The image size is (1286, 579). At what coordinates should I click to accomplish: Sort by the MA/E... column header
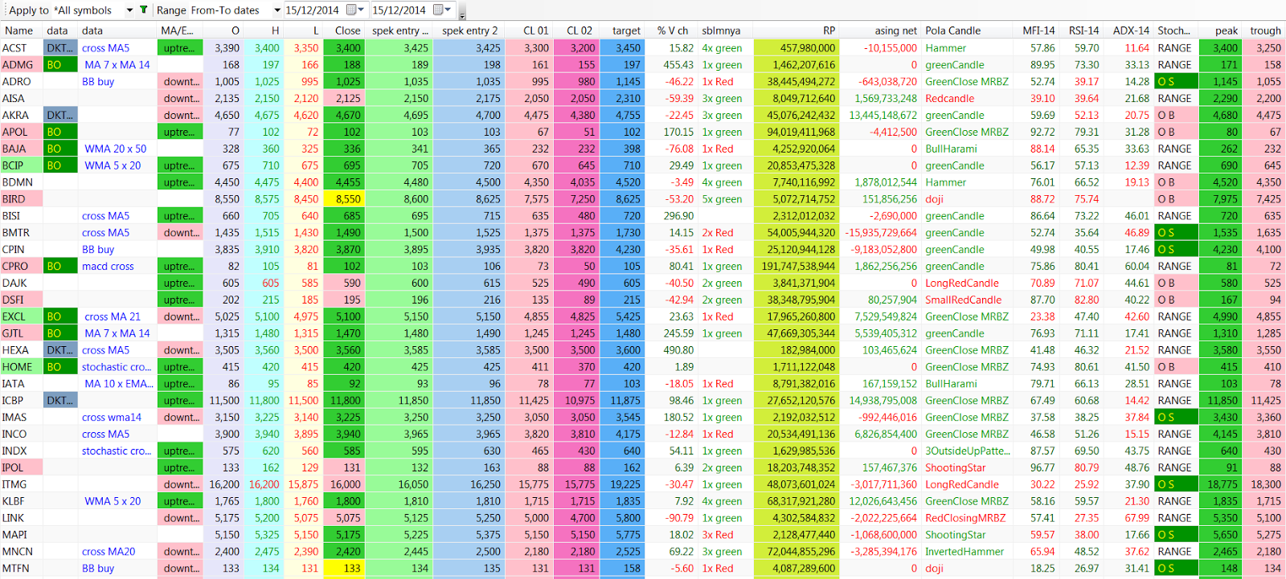click(179, 31)
